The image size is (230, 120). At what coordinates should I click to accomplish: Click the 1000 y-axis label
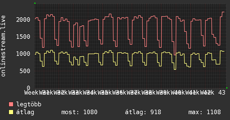point(23,54)
